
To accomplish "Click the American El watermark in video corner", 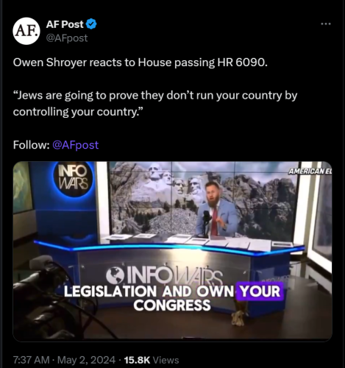I will (310, 171).
